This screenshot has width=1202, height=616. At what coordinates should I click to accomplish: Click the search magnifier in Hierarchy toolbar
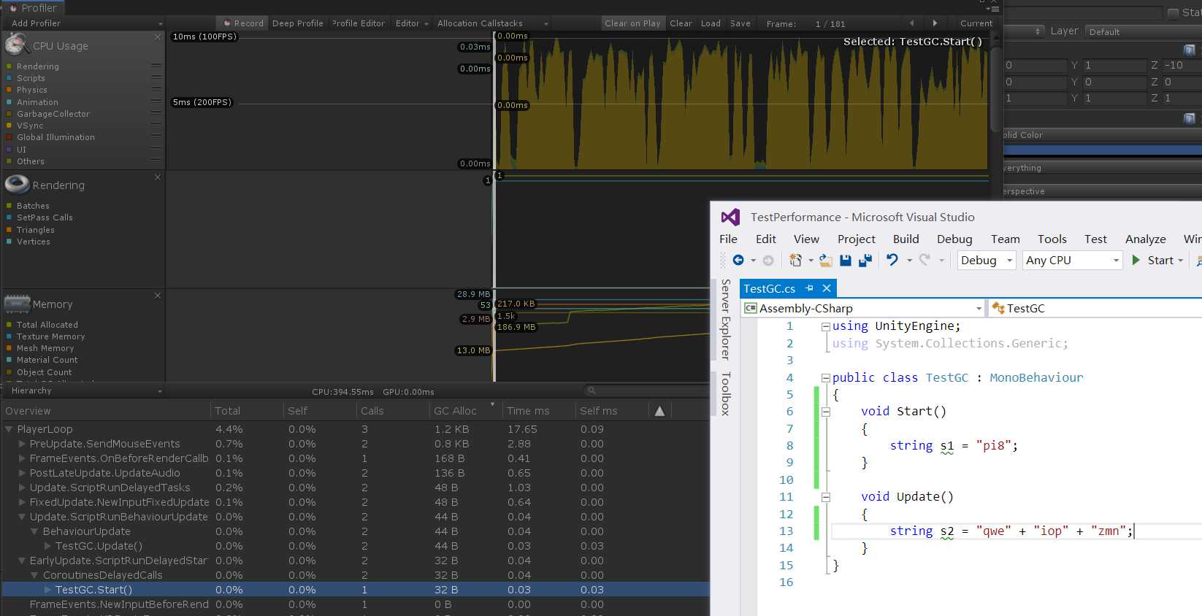(592, 390)
